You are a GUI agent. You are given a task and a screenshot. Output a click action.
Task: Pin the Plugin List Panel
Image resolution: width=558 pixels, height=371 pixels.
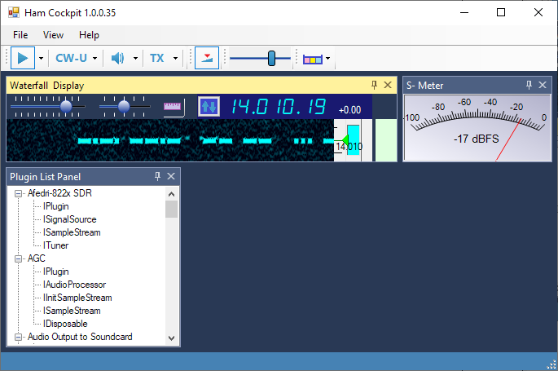click(157, 176)
